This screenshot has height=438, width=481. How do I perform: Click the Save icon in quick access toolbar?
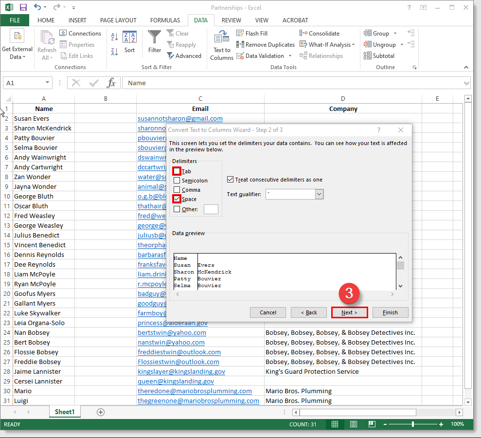tap(23, 7)
